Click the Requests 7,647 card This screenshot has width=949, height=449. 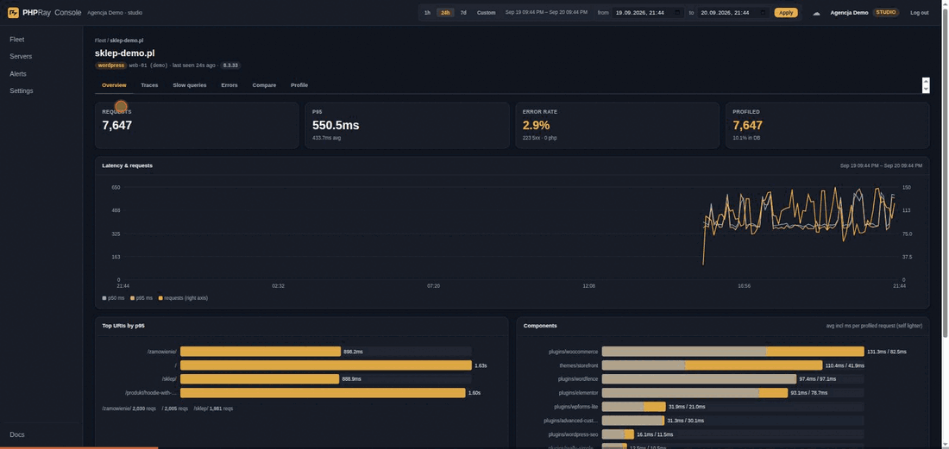[x=197, y=125]
